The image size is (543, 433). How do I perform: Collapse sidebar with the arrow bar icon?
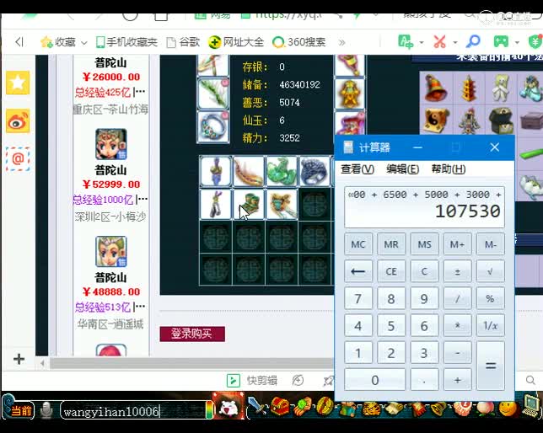click(19, 42)
